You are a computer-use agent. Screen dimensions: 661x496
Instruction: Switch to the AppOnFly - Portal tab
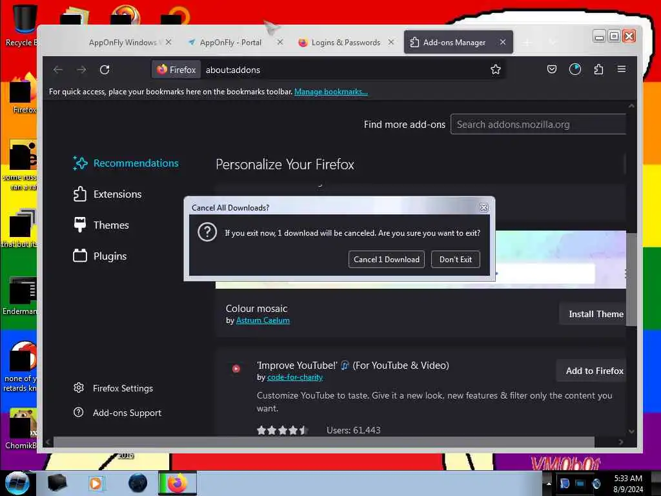(230, 42)
